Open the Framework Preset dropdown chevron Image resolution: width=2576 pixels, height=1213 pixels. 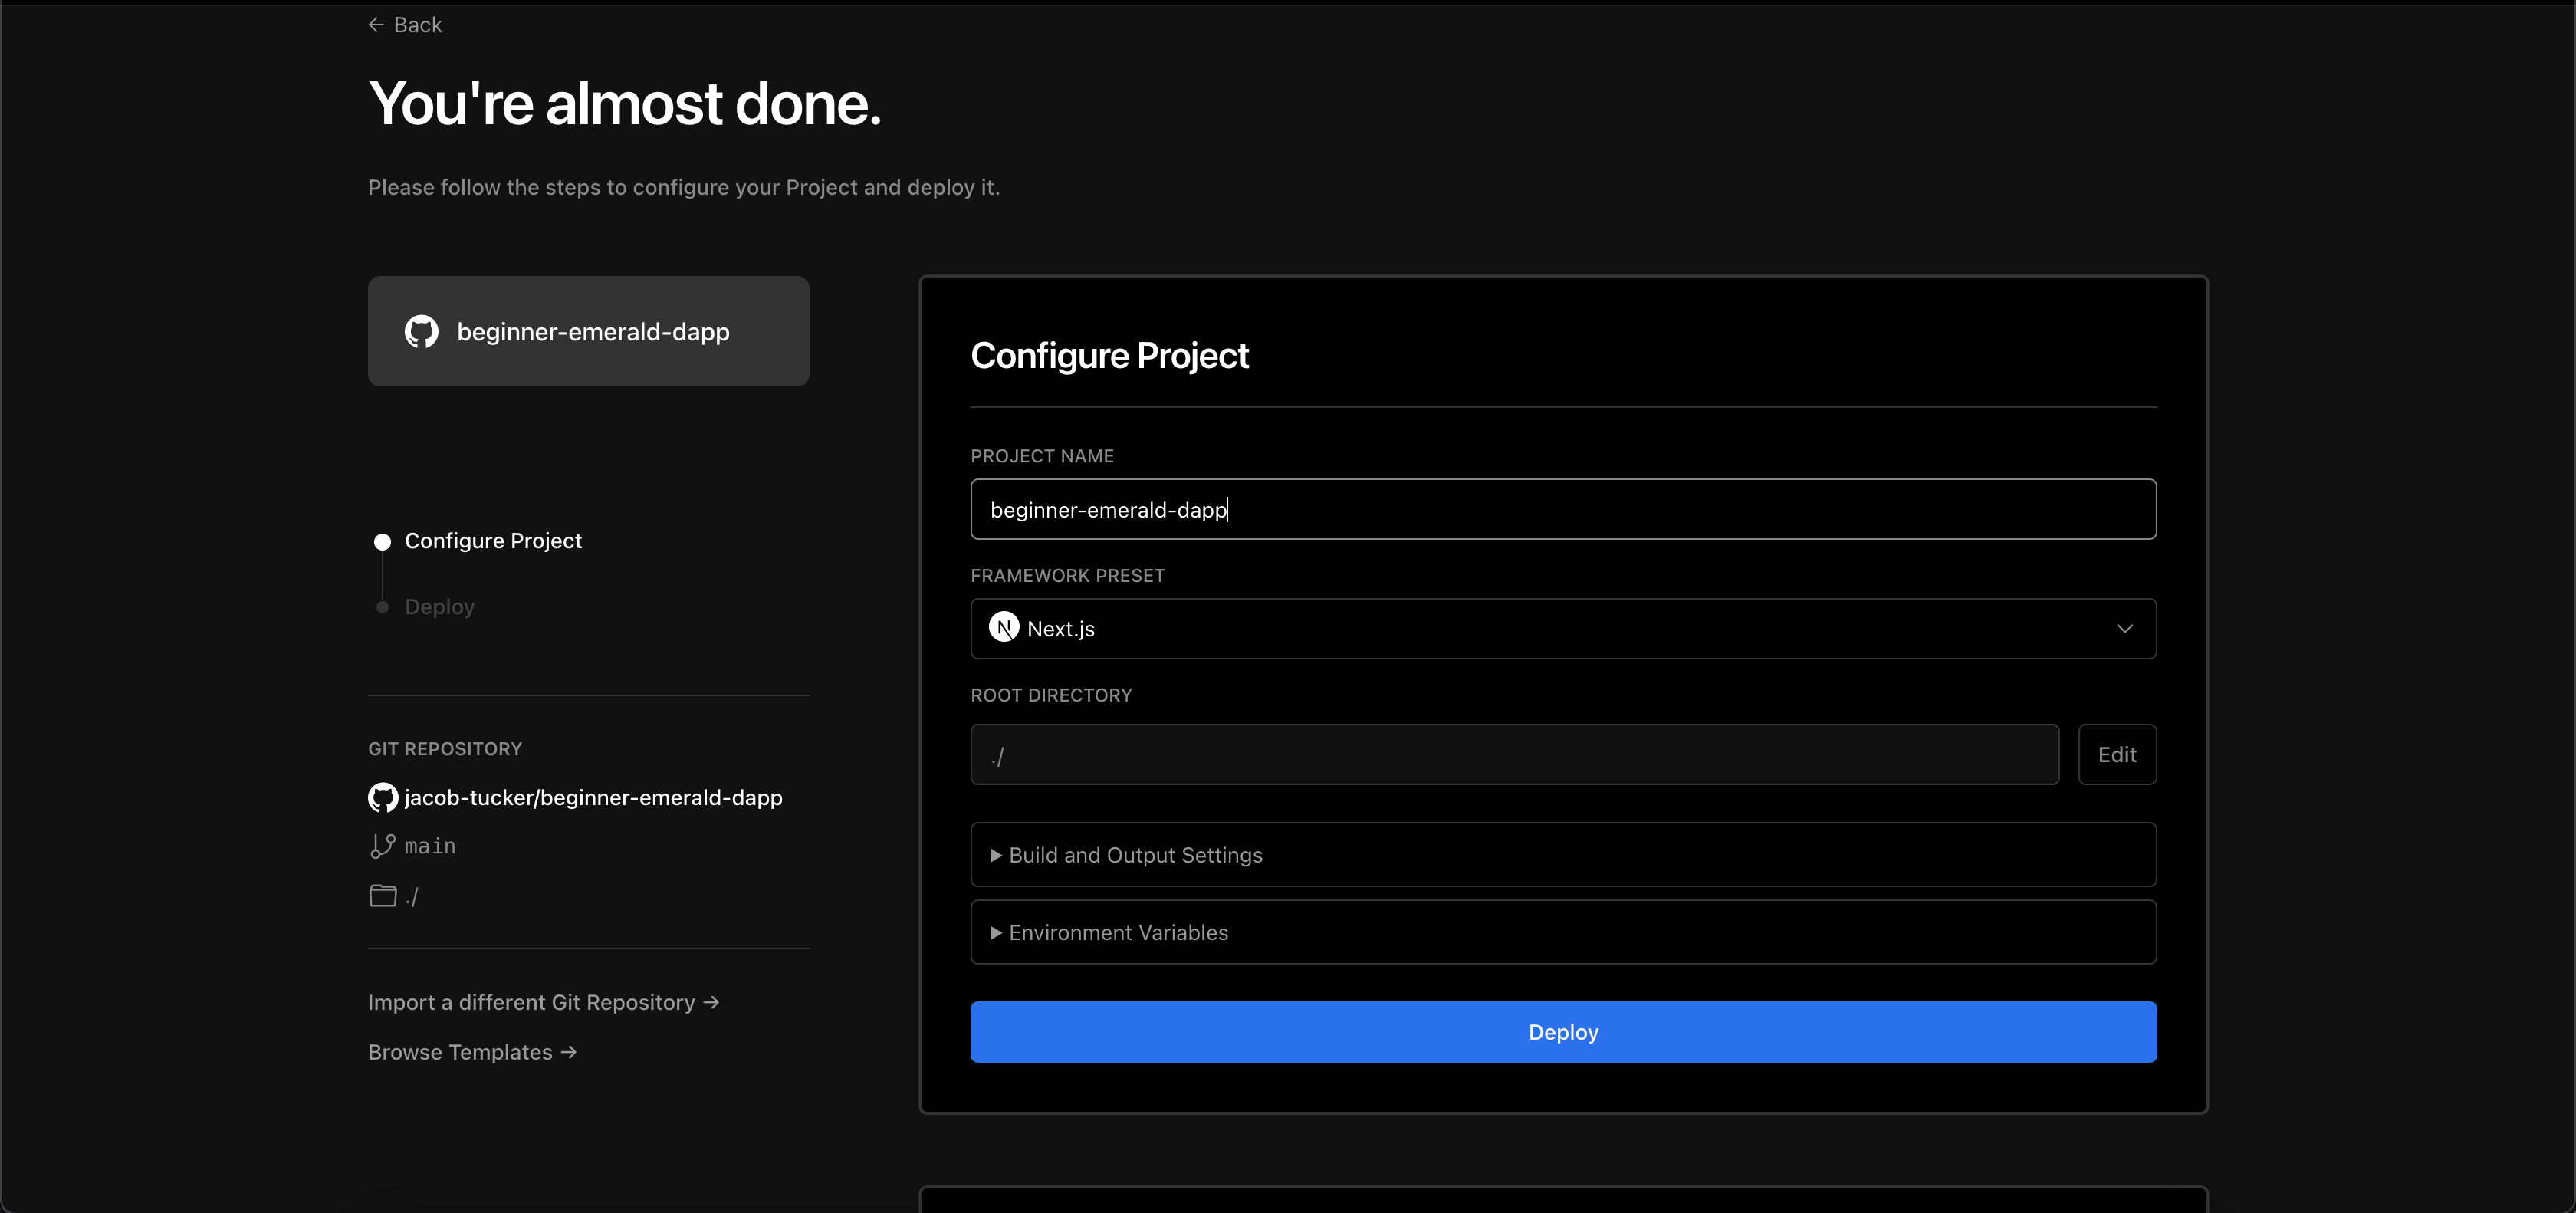coord(2124,629)
